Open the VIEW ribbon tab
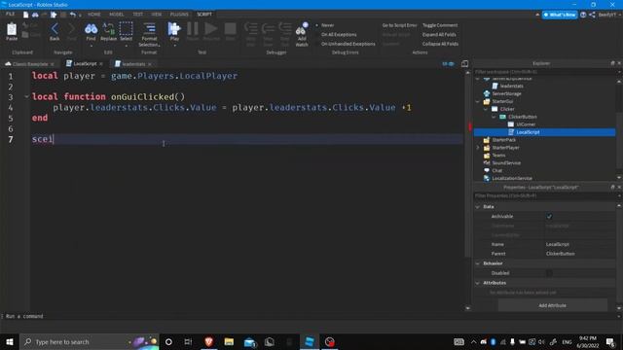Viewport: 623px width, 350px height. tap(157, 15)
